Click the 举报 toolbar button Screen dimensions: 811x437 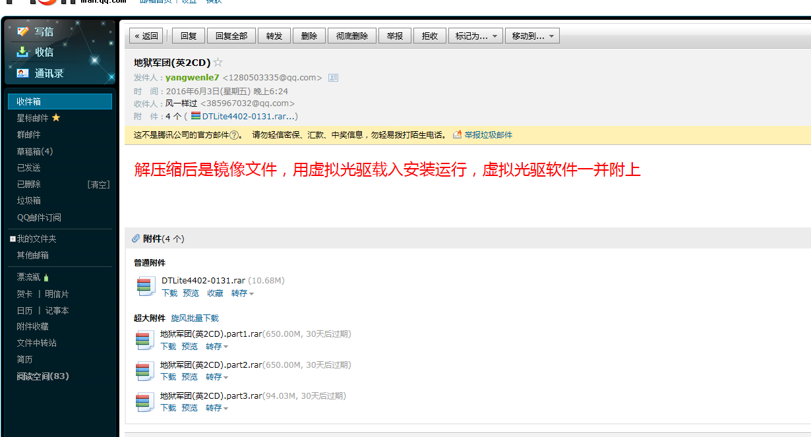pos(395,36)
